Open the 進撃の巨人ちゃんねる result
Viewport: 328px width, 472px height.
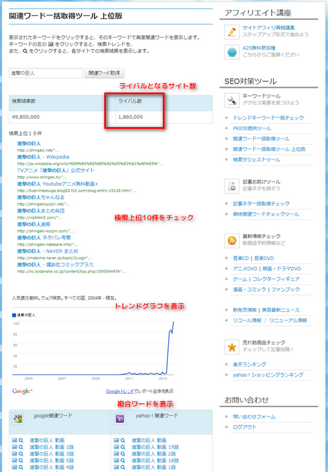pos(40,197)
